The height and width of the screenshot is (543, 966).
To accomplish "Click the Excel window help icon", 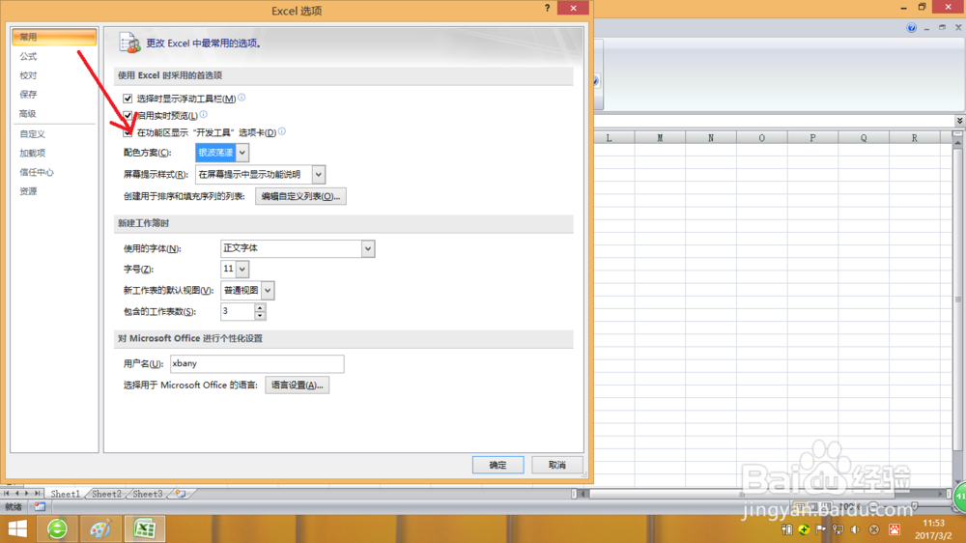I will coord(911,28).
